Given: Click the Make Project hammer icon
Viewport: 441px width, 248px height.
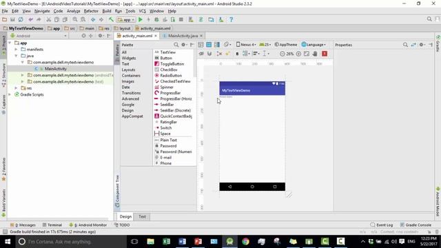Looking at the screenshot, I should 111,20.
